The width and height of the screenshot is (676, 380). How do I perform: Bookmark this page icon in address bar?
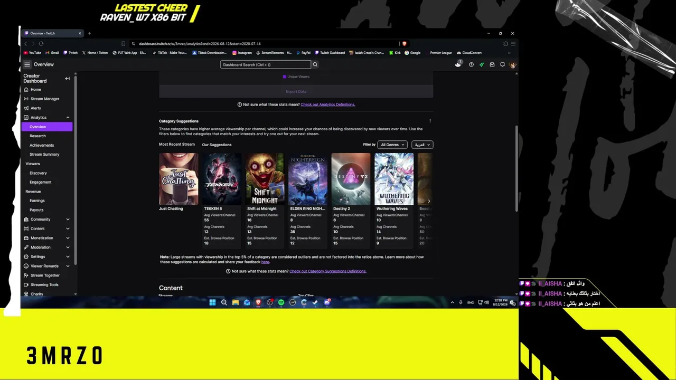123,44
